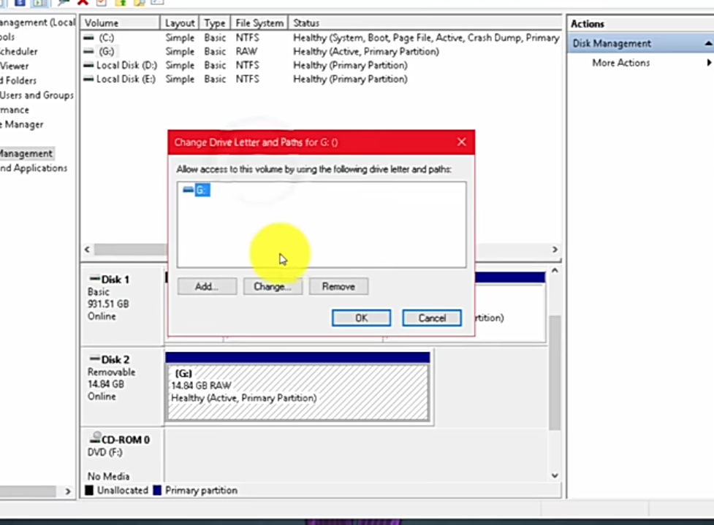Click the disk view vertical scrollbar thumb
714x525 pixels.
coord(555,372)
